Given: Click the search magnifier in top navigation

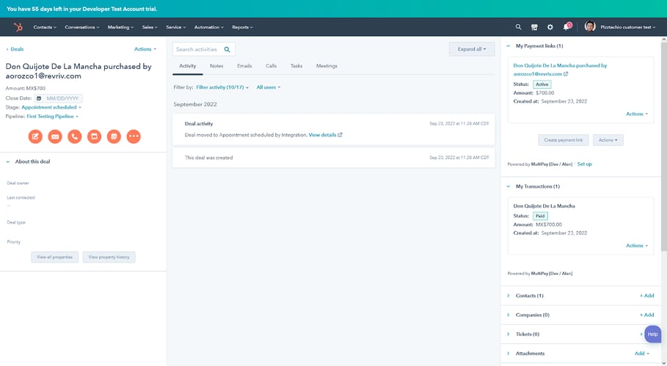Looking at the screenshot, I should (518, 27).
